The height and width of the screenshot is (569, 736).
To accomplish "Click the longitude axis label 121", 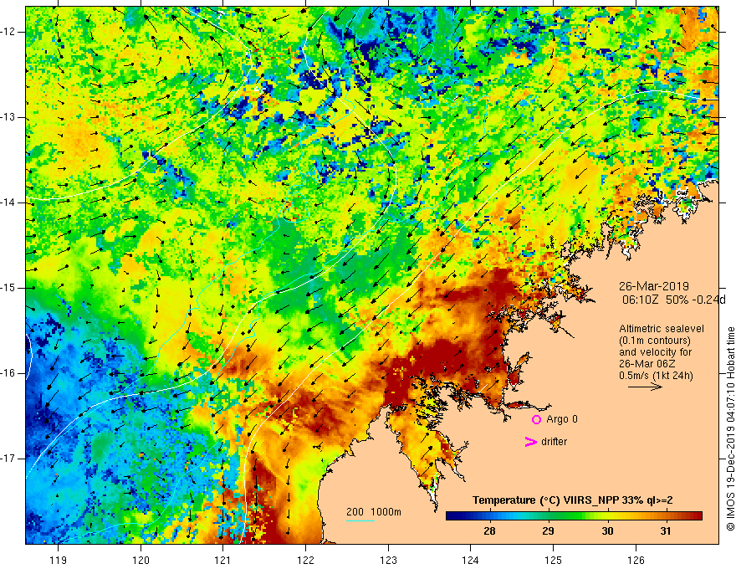I will 223,560.
